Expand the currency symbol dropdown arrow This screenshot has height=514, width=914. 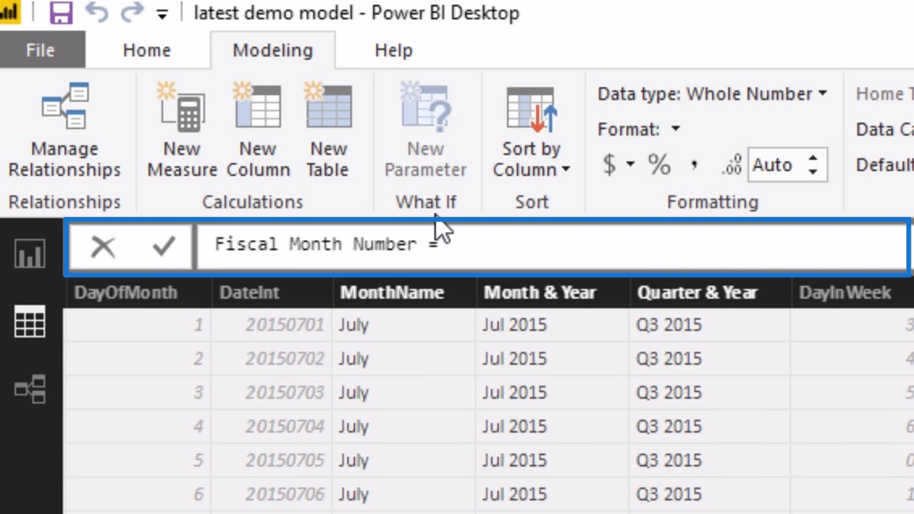pyautogui.click(x=630, y=164)
